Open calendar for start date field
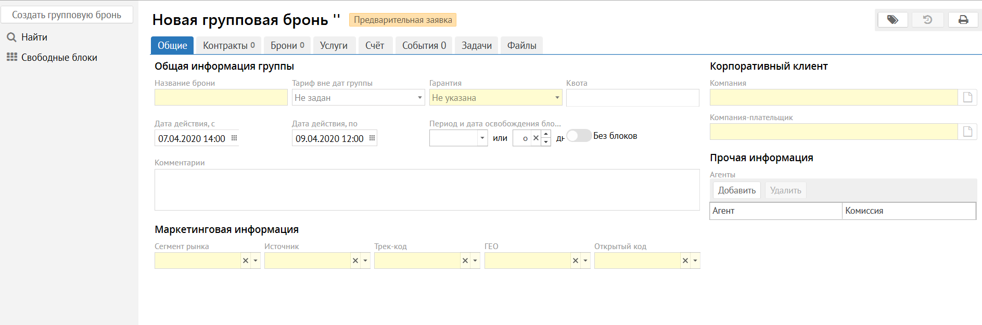Viewport: 982px width, 325px height. [x=234, y=138]
